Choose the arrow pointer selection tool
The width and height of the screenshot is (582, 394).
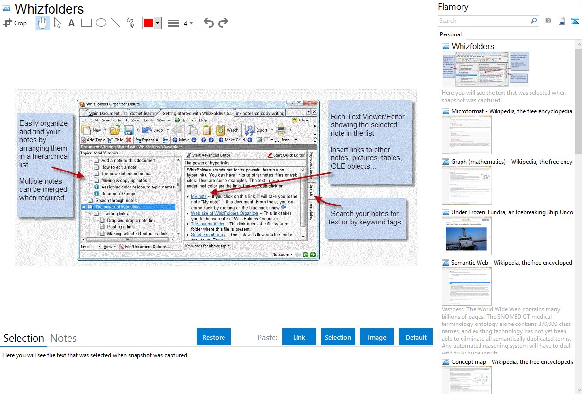click(57, 23)
